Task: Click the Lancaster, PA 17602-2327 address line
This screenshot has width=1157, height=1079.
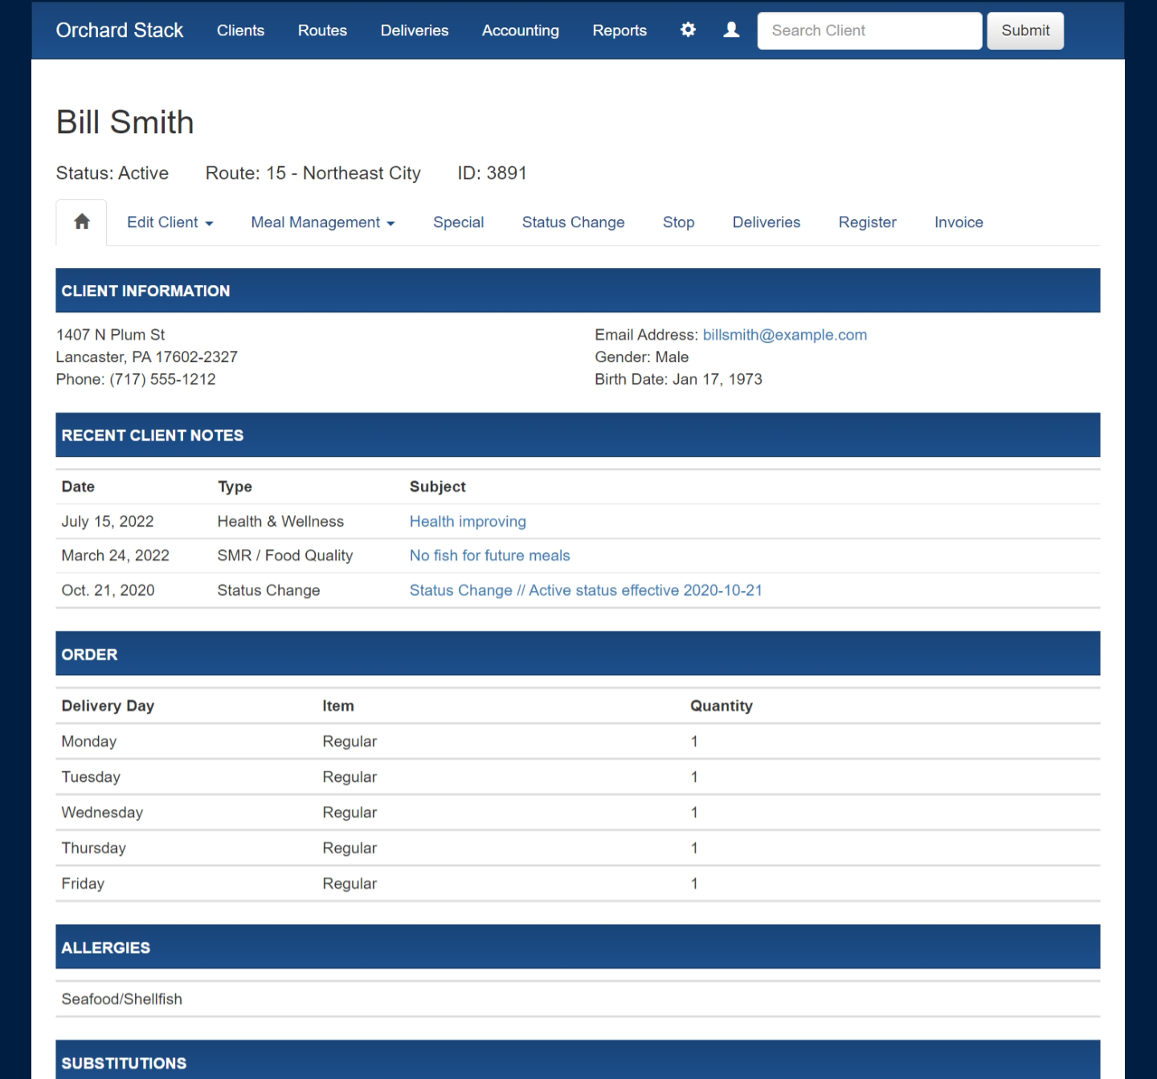Action: pos(147,357)
